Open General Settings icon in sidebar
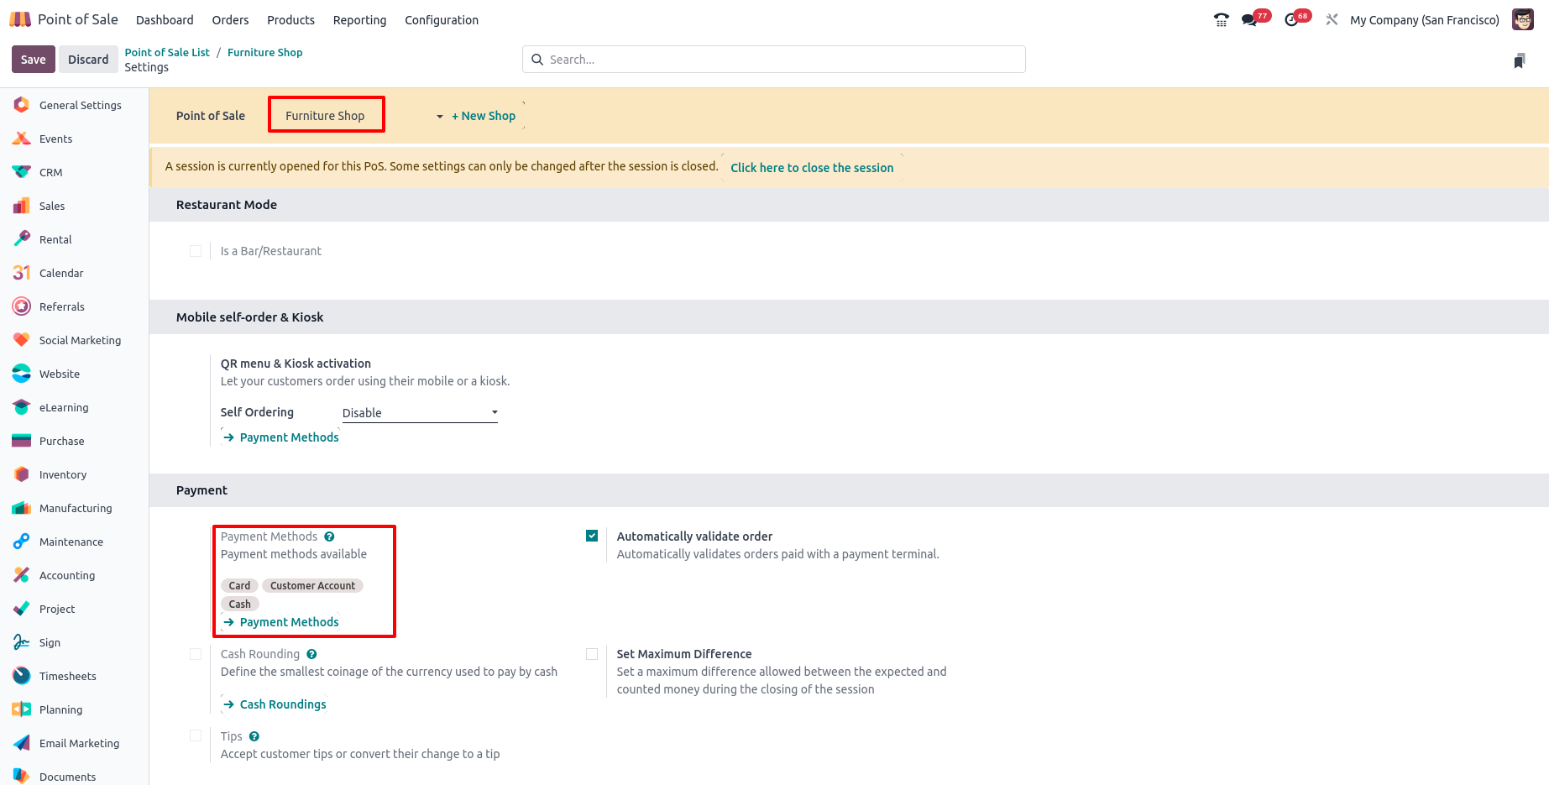The width and height of the screenshot is (1549, 785). (x=22, y=105)
